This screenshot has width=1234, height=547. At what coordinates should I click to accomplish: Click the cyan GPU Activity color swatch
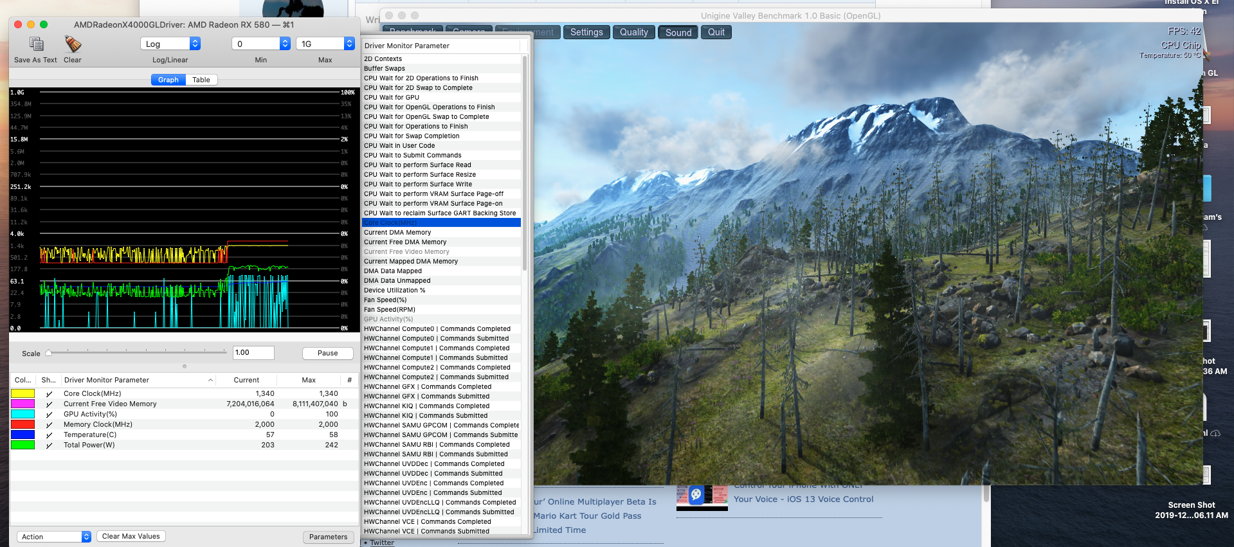click(x=23, y=414)
